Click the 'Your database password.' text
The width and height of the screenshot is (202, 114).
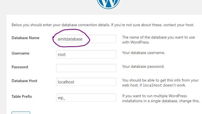143,67
